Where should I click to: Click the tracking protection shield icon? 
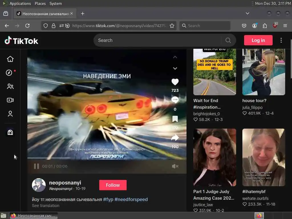(x=46, y=26)
